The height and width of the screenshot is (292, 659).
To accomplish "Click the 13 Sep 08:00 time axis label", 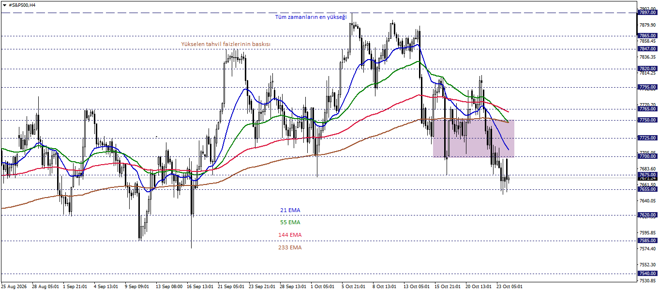I will point(169,287).
